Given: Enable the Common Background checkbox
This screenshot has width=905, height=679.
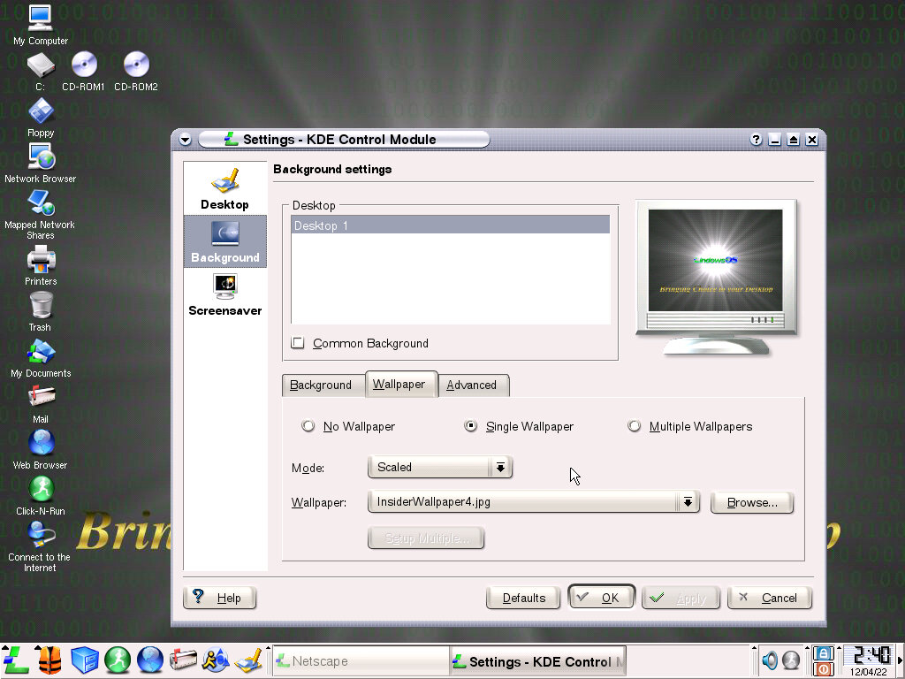Looking at the screenshot, I should click(x=298, y=343).
